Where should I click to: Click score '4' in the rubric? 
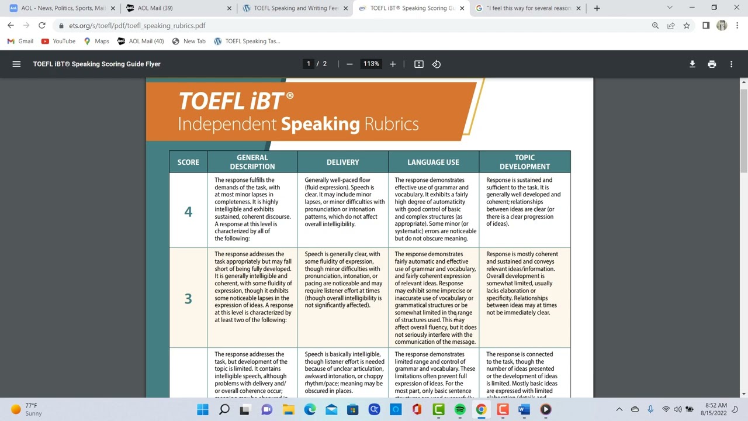click(188, 212)
